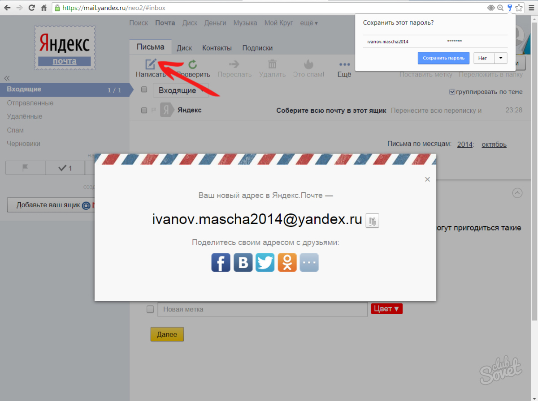Click the Яндекс sender avatar
The width and height of the screenshot is (538, 401).
(167, 110)
